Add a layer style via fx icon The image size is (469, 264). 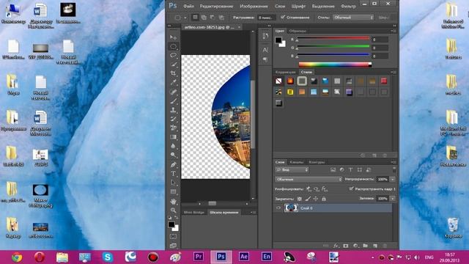336,246
